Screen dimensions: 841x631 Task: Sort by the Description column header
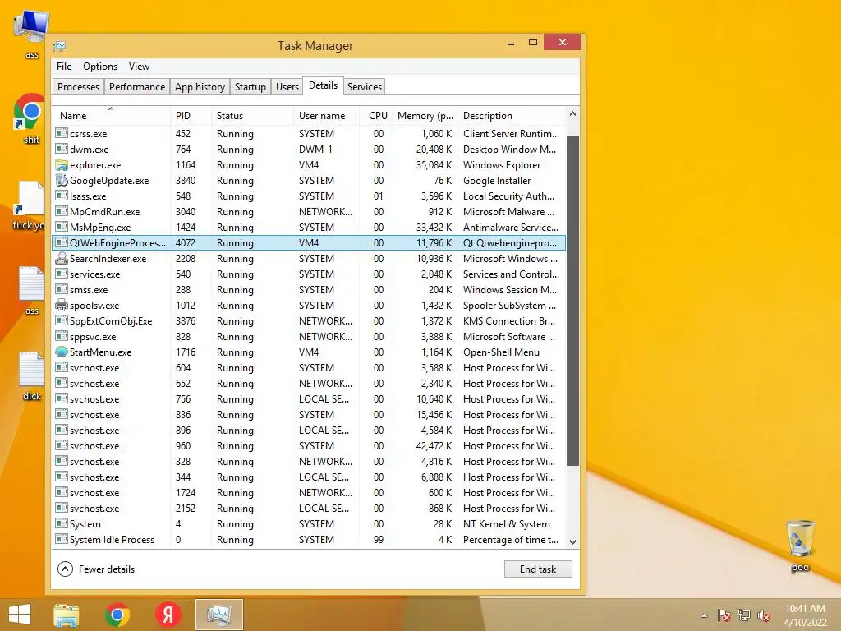click(x=512, y=115)
